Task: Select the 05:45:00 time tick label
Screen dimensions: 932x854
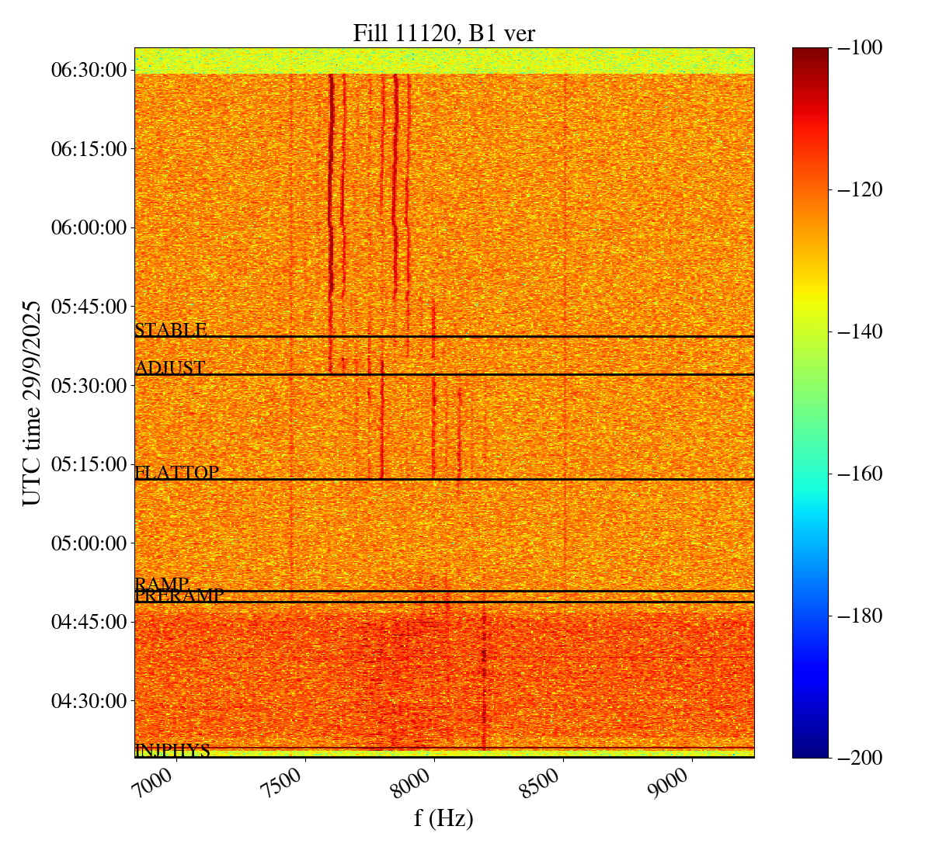Action: click(89, 307)
